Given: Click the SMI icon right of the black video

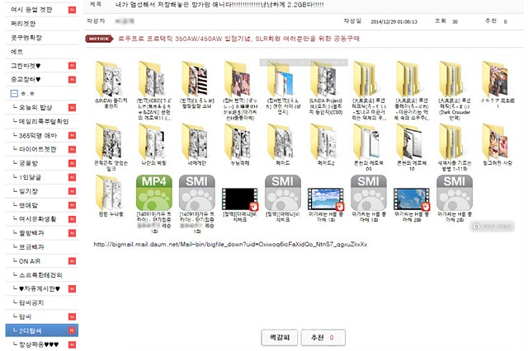Looking at the screenshot, I should coord(283,193).
